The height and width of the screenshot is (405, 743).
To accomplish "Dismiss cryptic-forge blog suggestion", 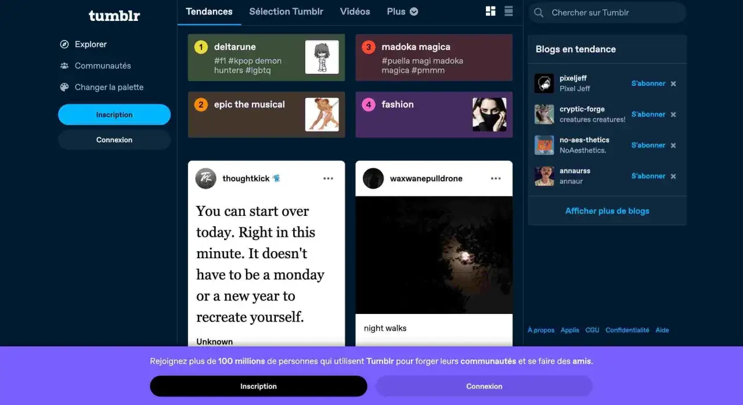I will [x=673, y=114].
